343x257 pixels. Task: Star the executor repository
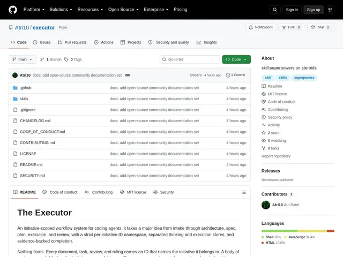[x=321, y=27]
